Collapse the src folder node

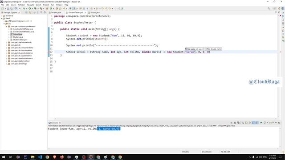tap(4, 24)
